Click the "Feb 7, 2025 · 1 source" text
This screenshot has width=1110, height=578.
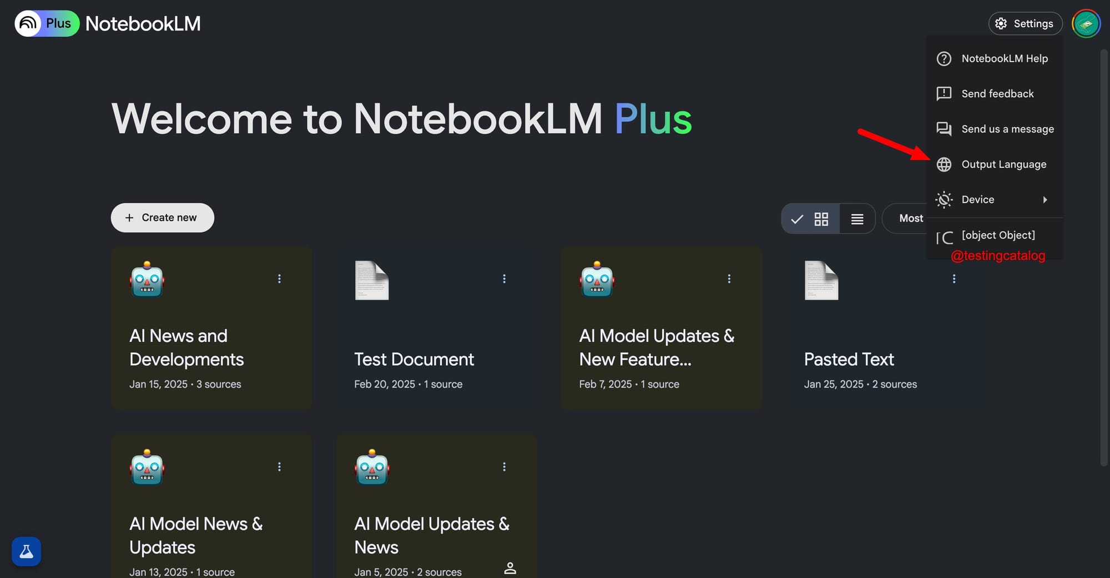[629, 384]
